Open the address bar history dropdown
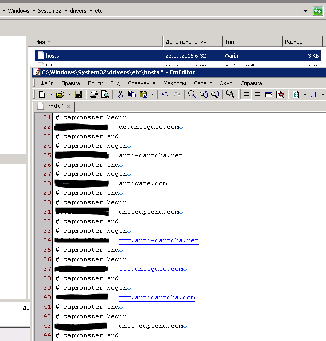 305,11
